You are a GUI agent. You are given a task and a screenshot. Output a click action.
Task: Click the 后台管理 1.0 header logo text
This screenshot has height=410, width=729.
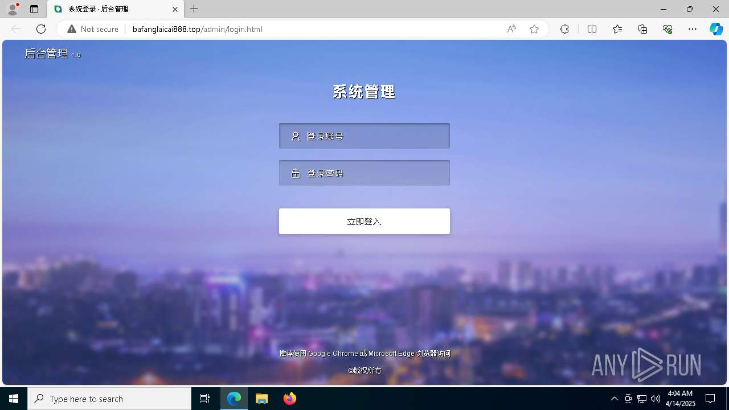click(52, 54)
